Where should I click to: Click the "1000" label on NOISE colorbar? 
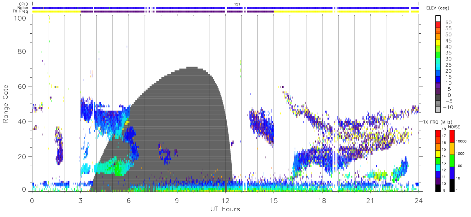[x=460, y=154]
